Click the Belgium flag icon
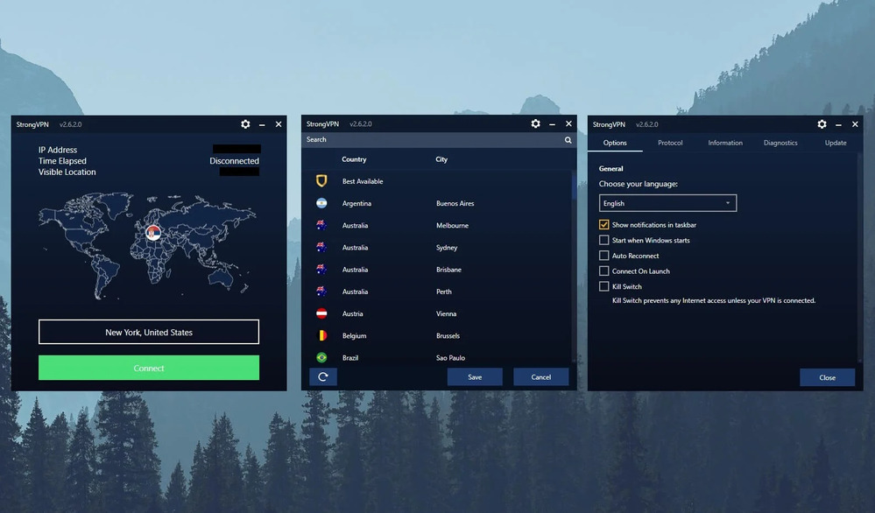This screenshot has height=513, width=875. pyautogui.click(x=322, y=335)
